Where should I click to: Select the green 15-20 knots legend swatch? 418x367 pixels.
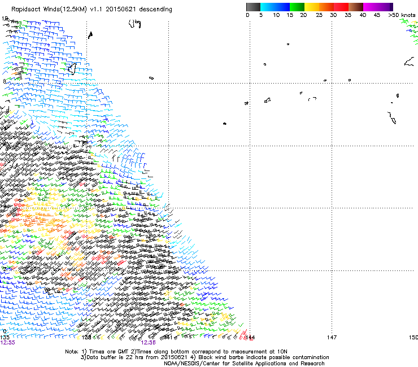tap(297, 7)
